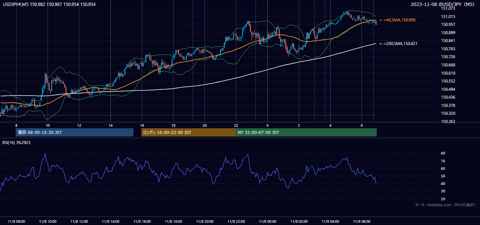
Task: Click the bottom time label 11/8 08:00
Action: (x=17, y=222)
